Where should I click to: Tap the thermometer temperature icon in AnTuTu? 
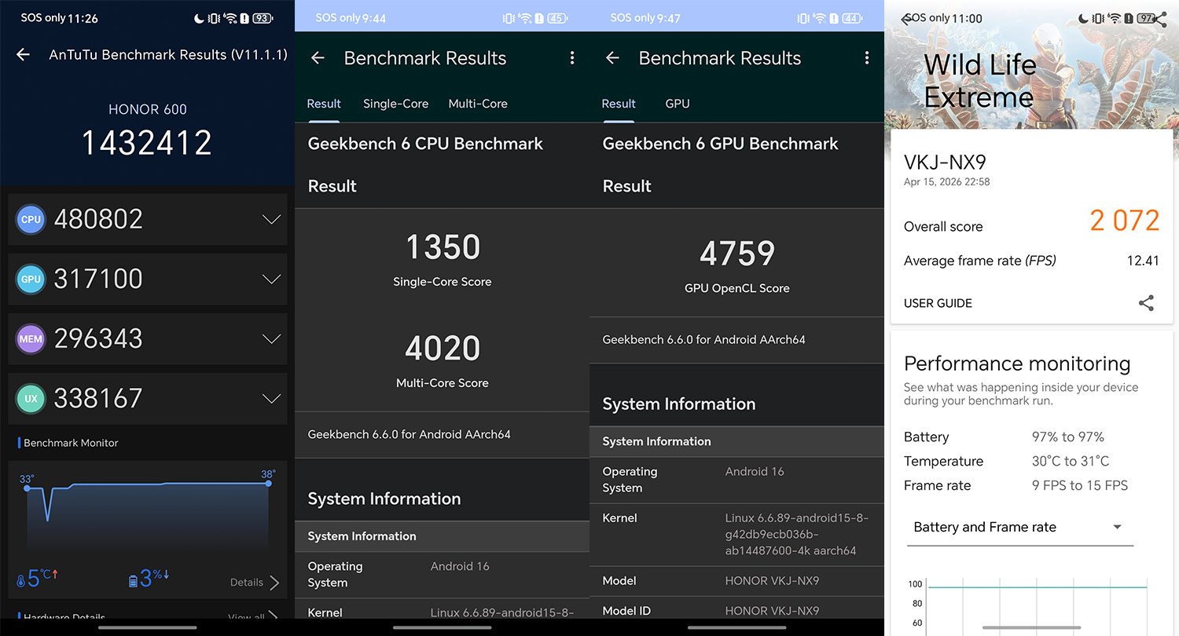point(20,582)
